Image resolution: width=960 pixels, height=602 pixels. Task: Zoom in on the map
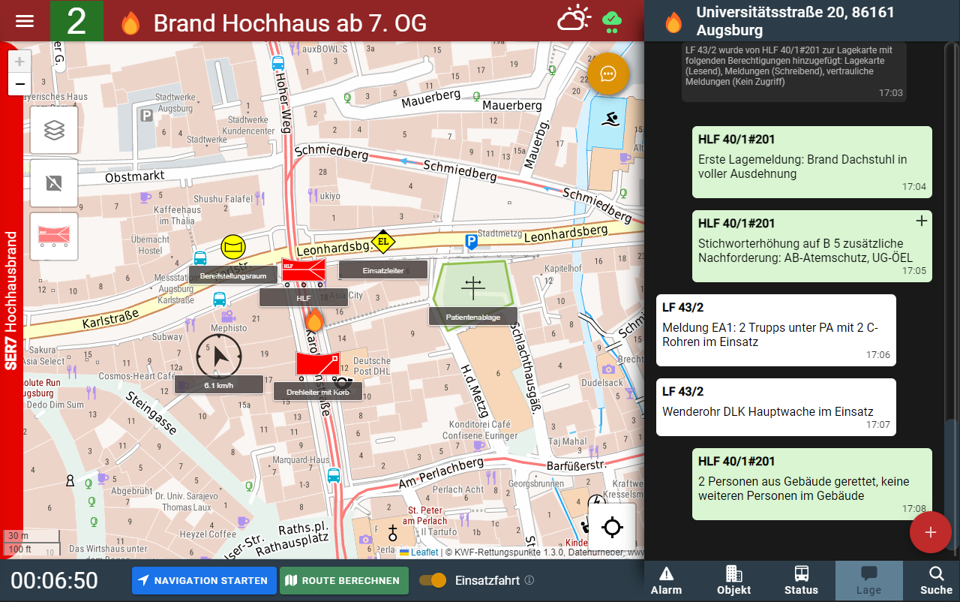(19, 62)
